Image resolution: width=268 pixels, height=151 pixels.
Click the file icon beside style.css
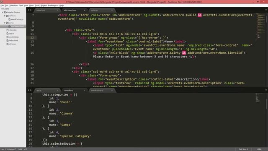click(x=8, y=44)
